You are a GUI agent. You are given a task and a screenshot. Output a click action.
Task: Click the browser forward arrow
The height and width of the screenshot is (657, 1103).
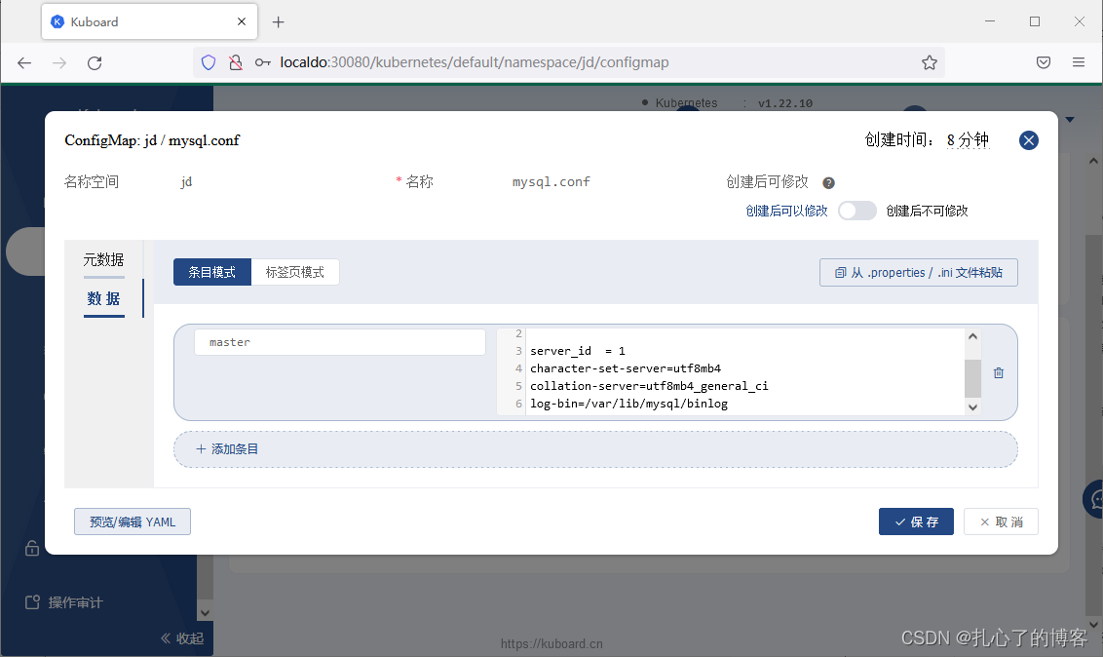tap(59, 62)
